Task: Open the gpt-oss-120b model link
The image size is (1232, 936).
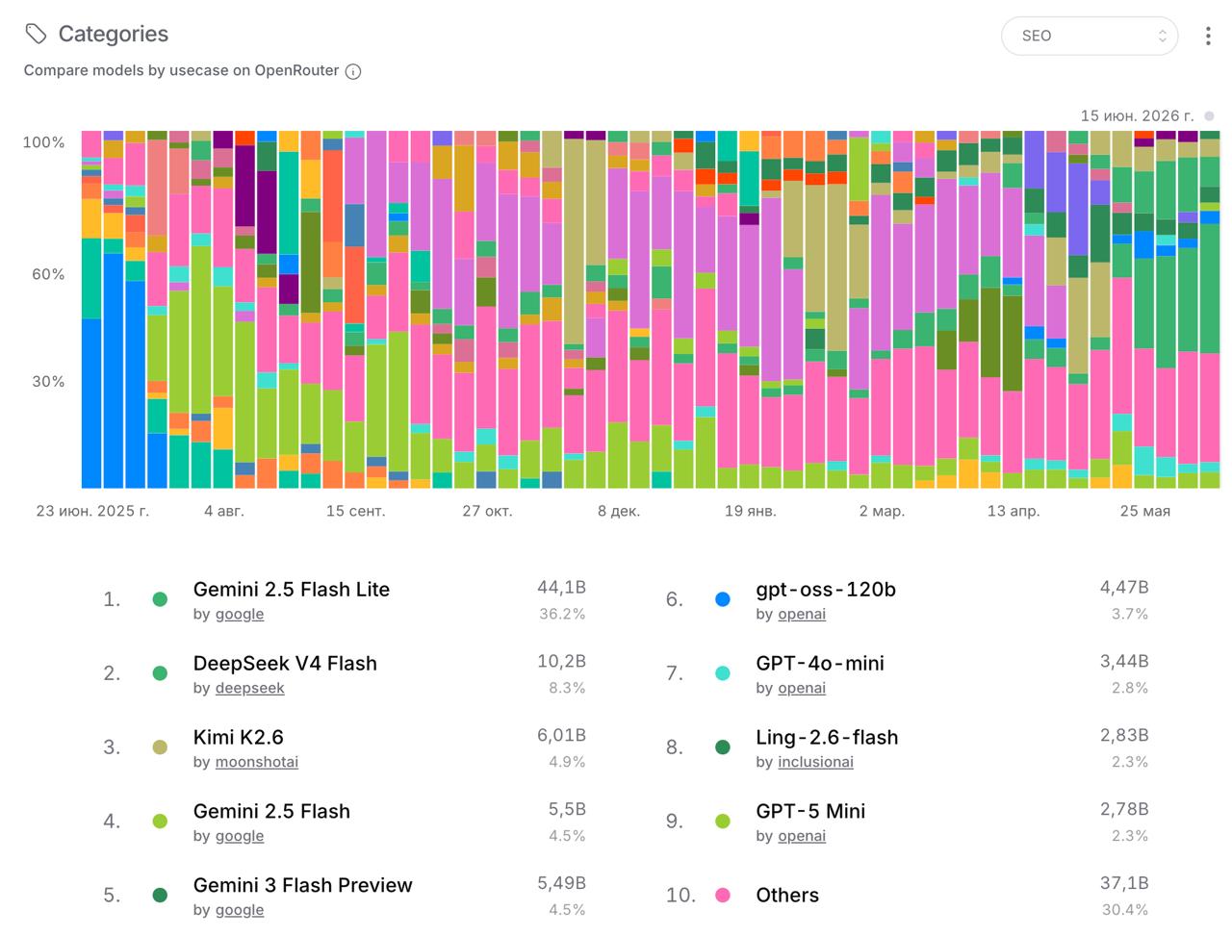Action: (826, 589)
